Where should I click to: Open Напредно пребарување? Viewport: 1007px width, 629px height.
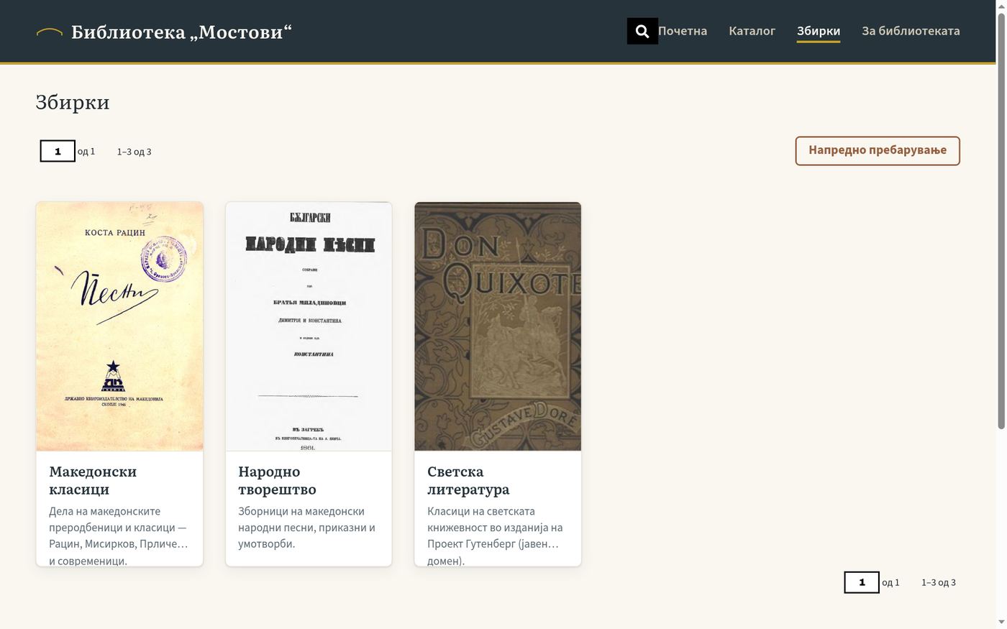pyautogui.click(x=878, y=150)
